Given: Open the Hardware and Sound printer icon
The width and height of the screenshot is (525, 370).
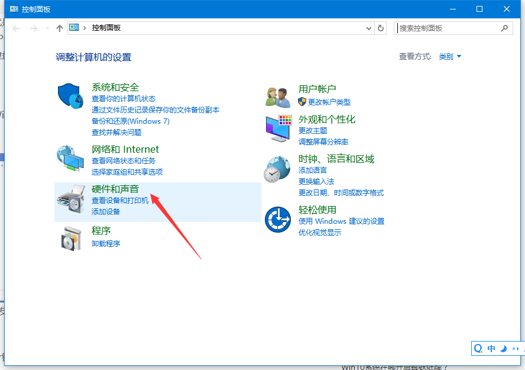Looking at the screenshot, I should tap(71, 199).
